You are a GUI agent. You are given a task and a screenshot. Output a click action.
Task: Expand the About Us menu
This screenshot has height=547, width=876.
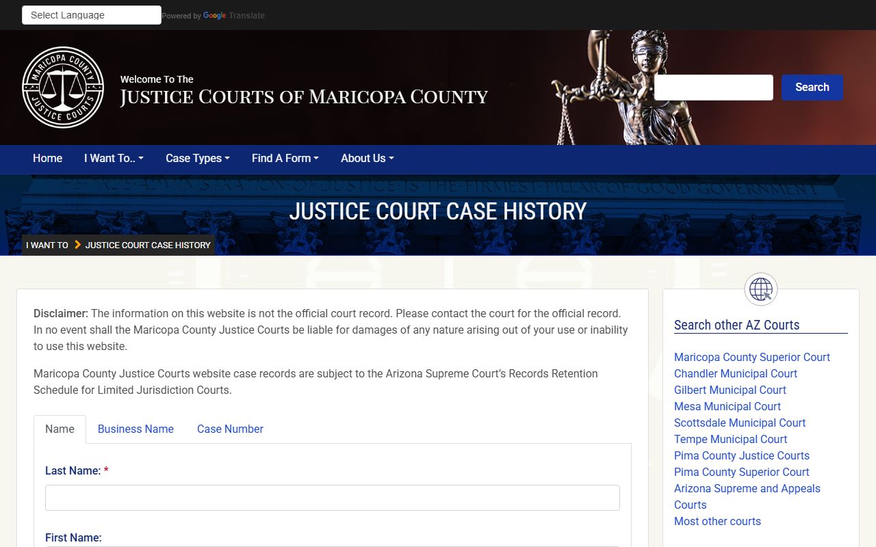pos(368,158)
